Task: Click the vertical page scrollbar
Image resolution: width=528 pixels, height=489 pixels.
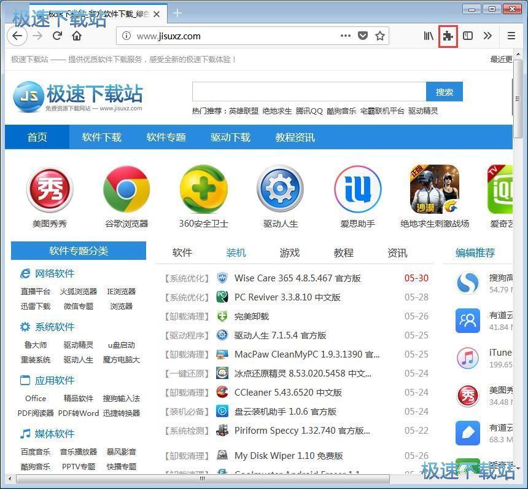Action: (518, 99)
